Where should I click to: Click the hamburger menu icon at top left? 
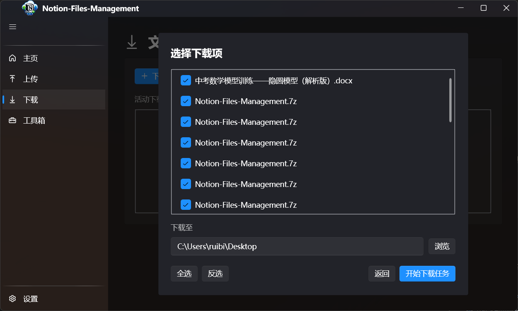[12, 27]
